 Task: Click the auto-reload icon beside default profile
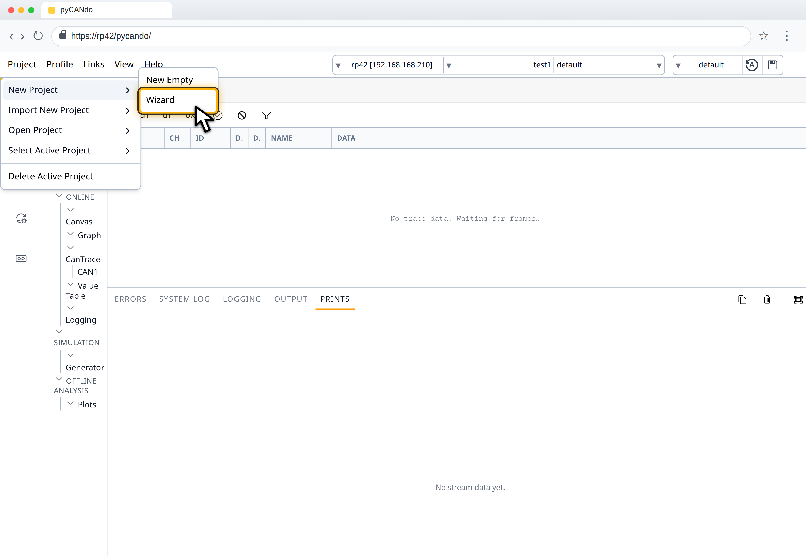(x=752, y=65)
